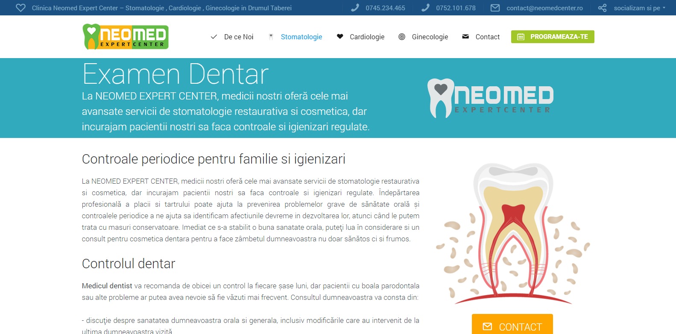Call phone number 0745.234.465
This screenshot has width=676, height=334.
(x=385, y=8)
